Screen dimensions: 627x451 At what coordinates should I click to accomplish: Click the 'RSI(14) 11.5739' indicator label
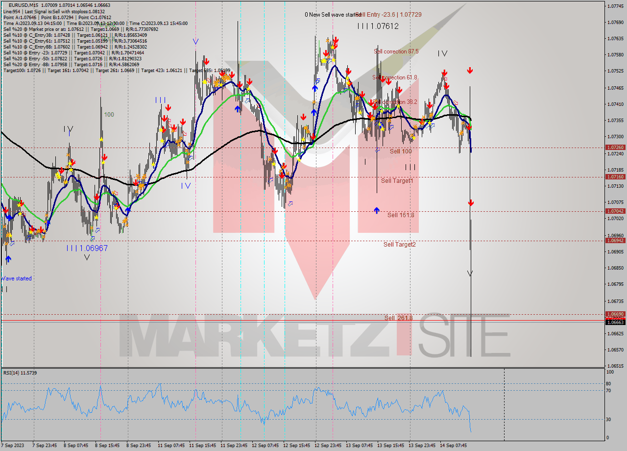(x=20, y=373)
